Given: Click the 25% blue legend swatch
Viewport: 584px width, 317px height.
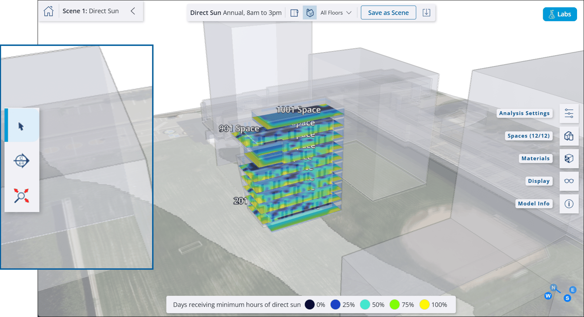Looking at the screenshot, I should pos(335,305).
